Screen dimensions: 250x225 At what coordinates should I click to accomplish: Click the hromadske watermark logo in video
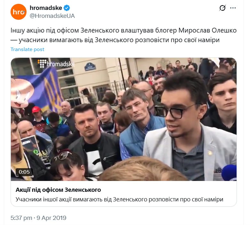[x=56, y=64]
